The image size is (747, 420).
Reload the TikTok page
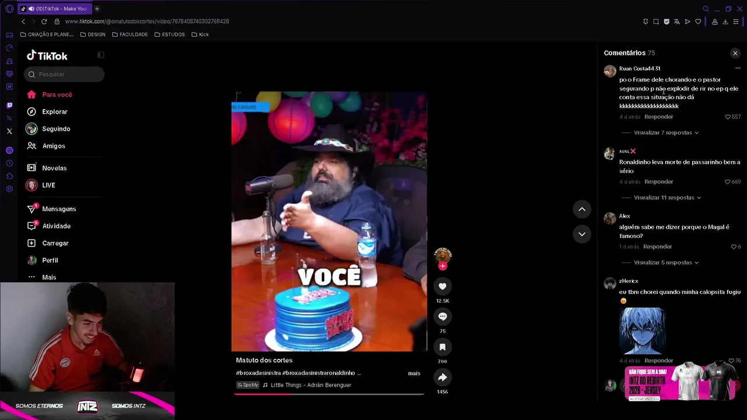point(44,22)
